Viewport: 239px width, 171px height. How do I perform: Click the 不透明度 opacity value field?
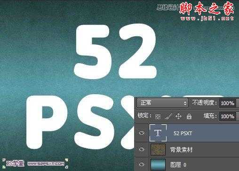228,103
